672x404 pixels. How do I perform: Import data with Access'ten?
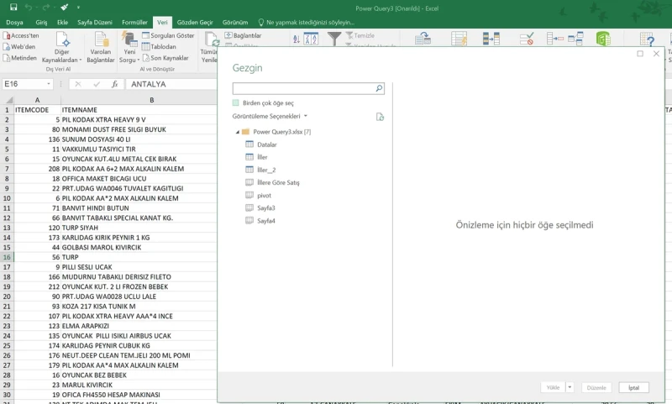[21, 35]
